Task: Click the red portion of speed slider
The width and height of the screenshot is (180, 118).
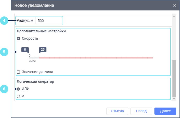Action: (x=96, y=58)
